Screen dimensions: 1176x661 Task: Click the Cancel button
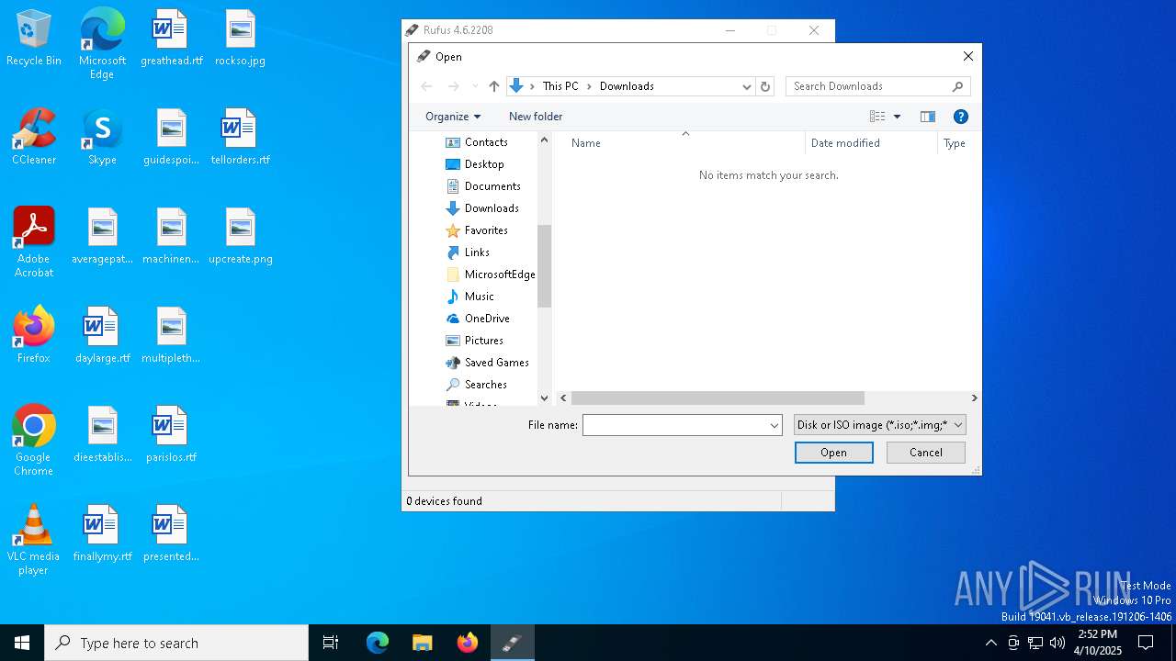(926, 453)
